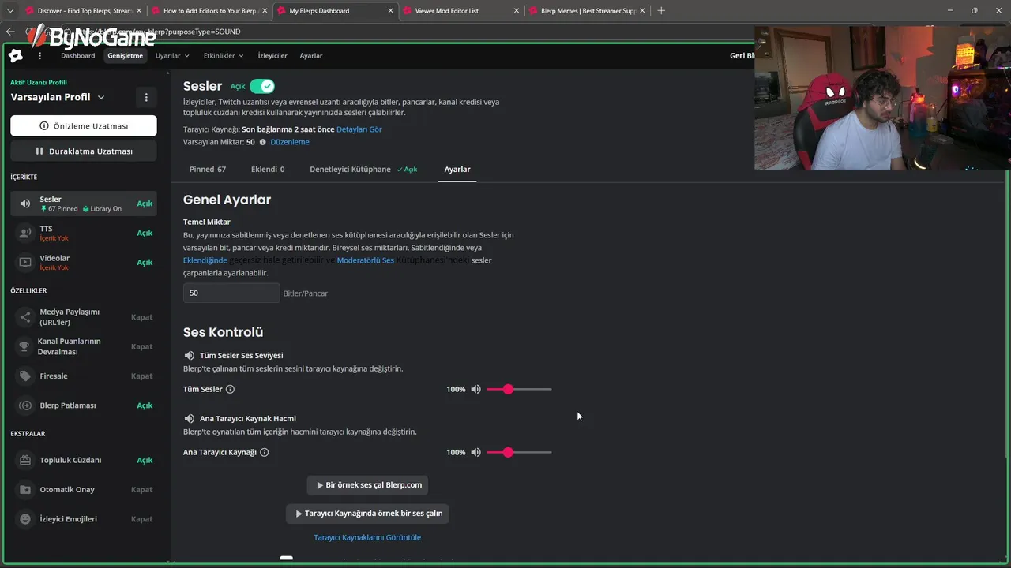Click info icon next to Varsayılan Miktar

(x=263, y=142)
